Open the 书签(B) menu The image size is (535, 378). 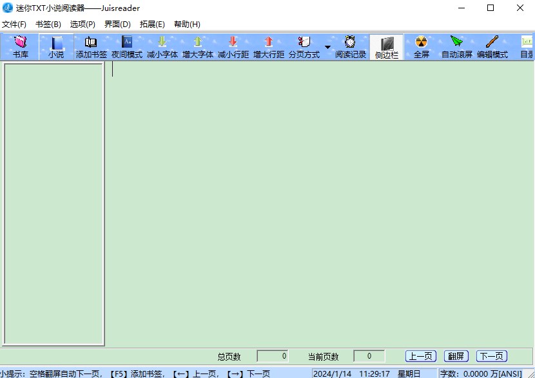click(x=48, y=24)
